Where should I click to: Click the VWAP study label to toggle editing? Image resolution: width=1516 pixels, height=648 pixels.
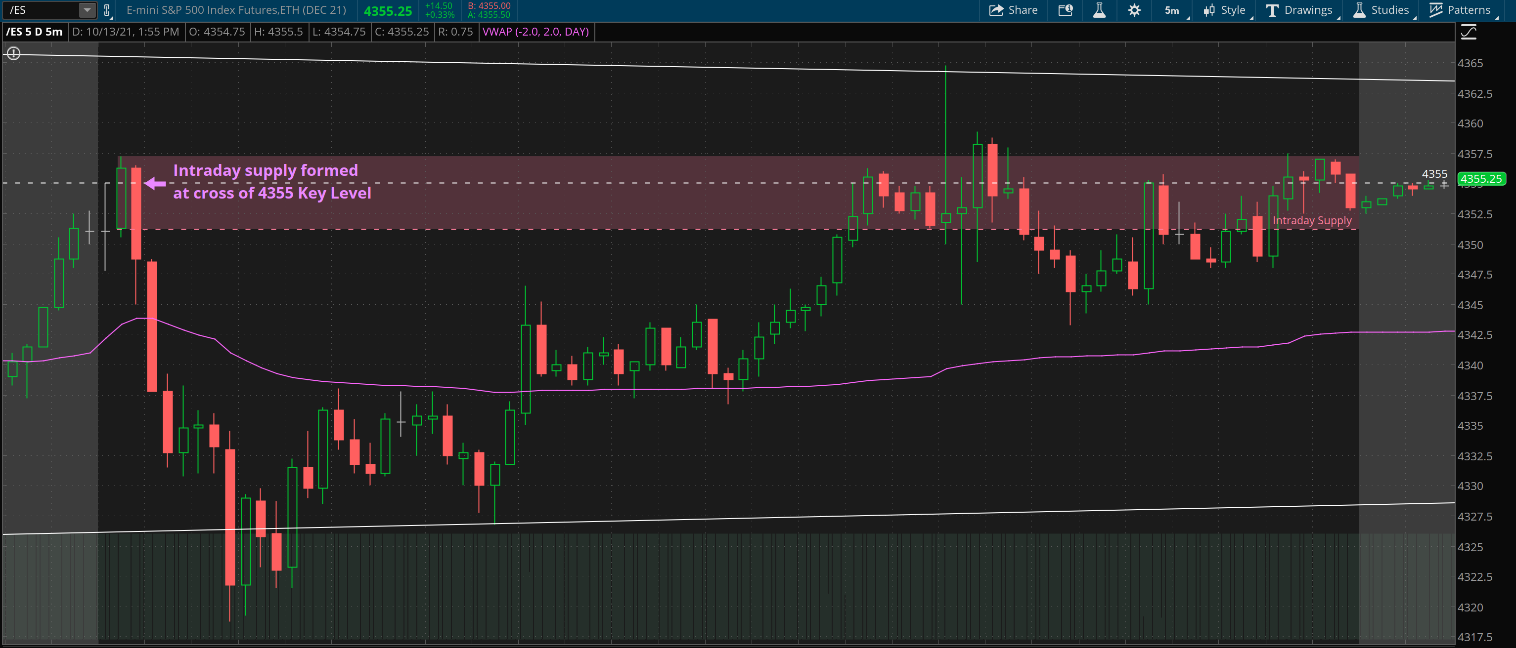tap(535, 32)
